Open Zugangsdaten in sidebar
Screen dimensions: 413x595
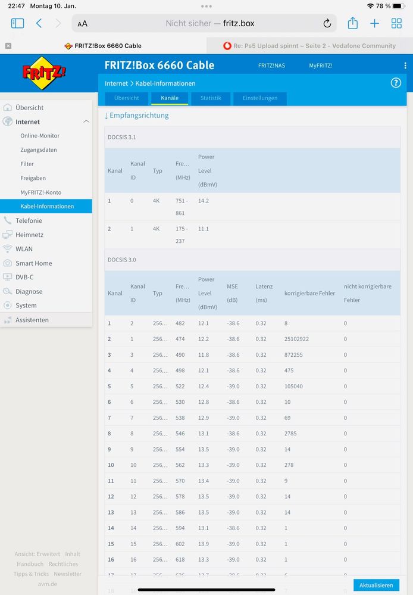[39, 150]
